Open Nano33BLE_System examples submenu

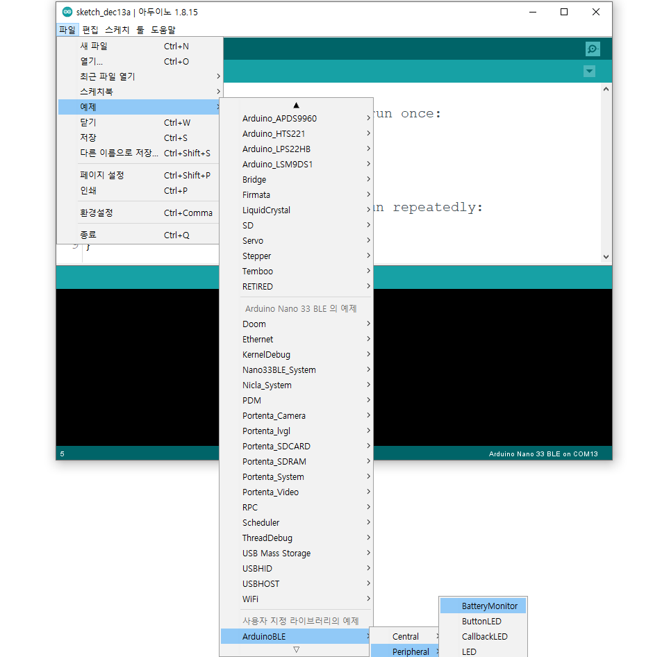[297, 369]
